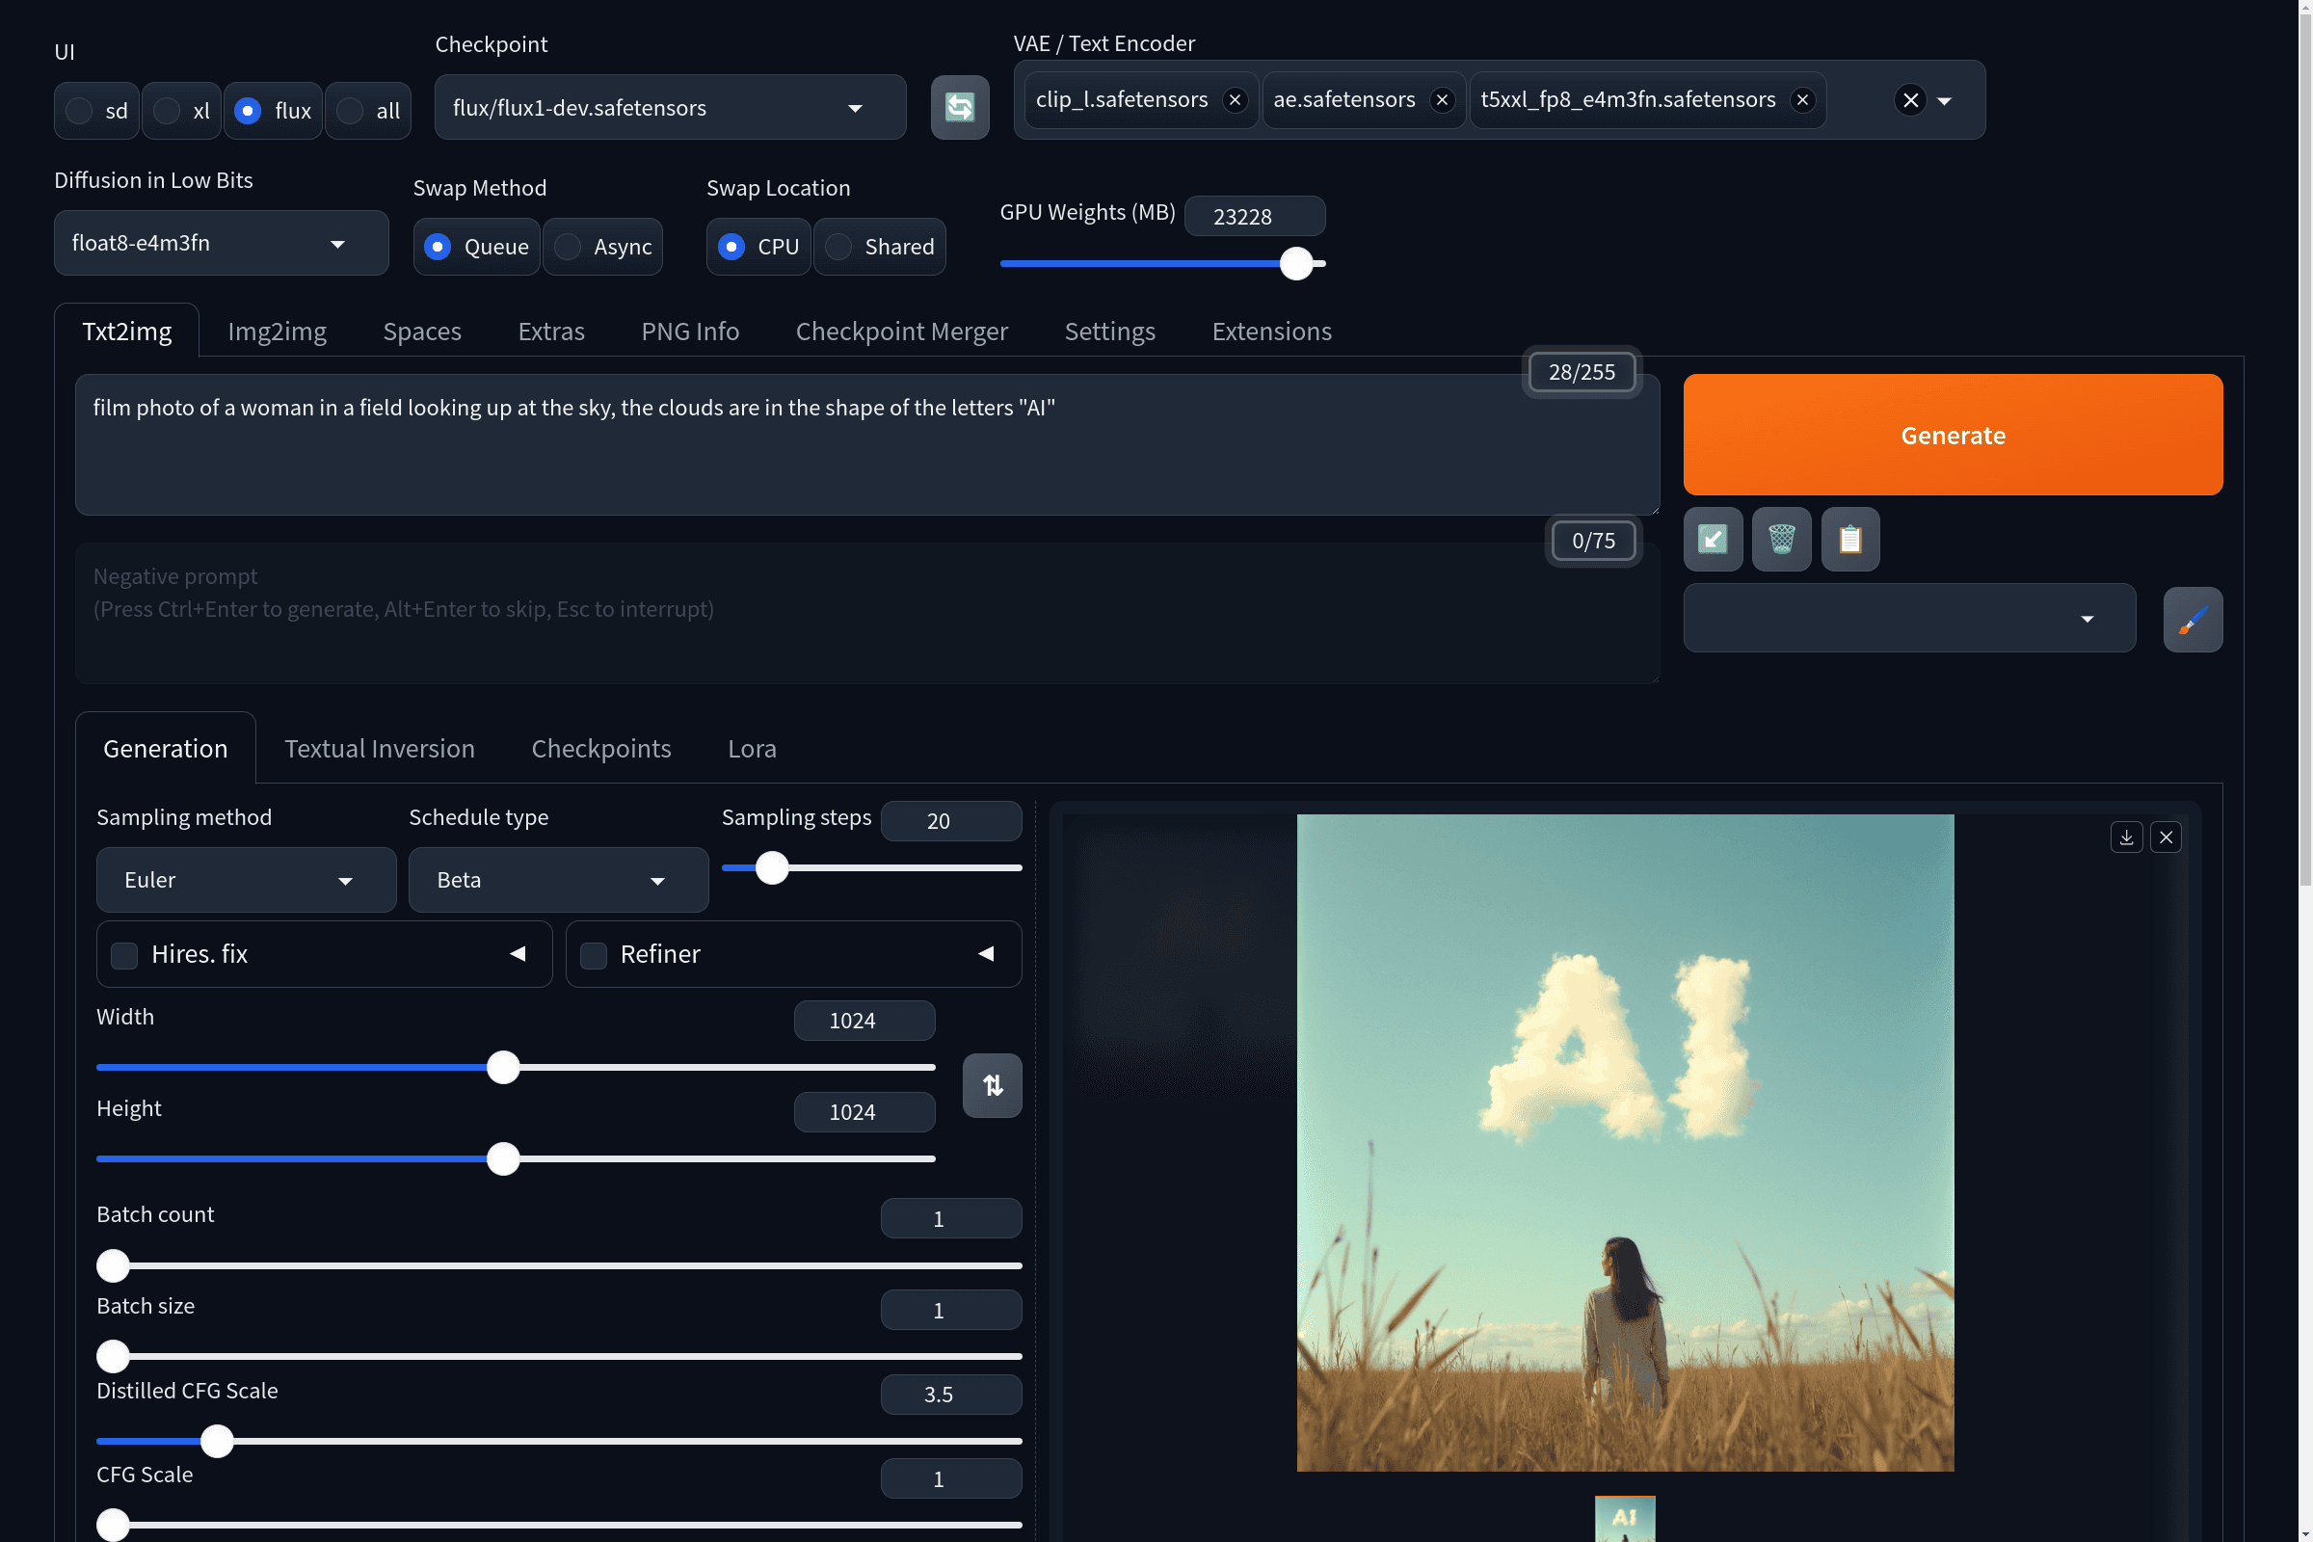Switch to the Img2img tab
This screenshot has height=1542, width=2313.
pos(278,331)
